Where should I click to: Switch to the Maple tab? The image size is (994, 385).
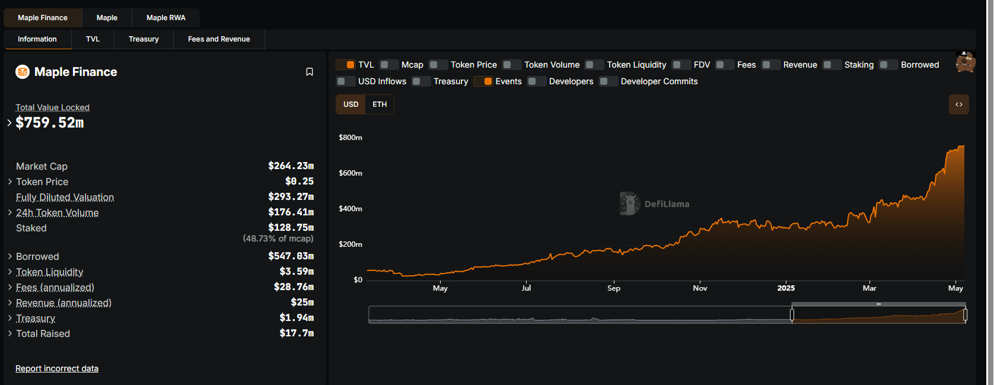click(107, 18)
